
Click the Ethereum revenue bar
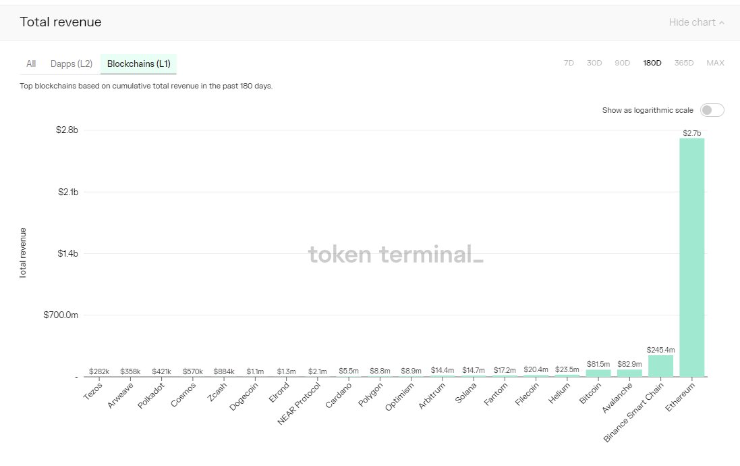(x=692, y=257)
